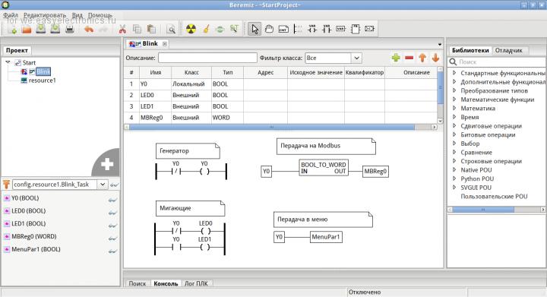
Task: Toggle debug glasses beside the instance combo box
Action: point(114,185)
